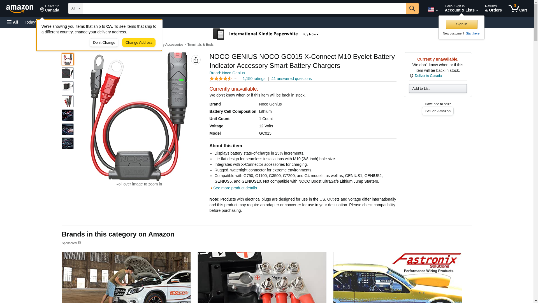Click the Amazon logo

point(20,9)
